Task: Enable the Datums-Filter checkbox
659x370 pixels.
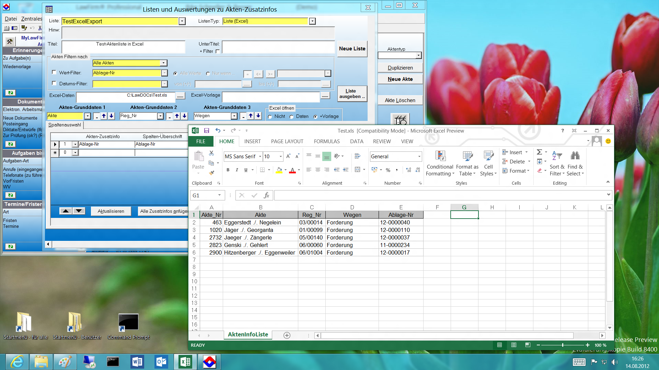Action: 54,83
